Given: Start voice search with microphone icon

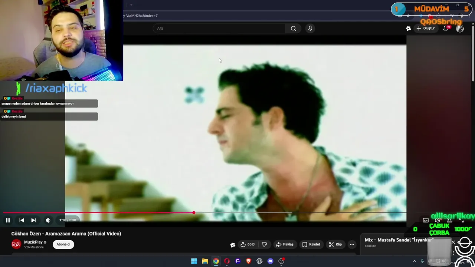Looking at the screenshot, I should [310, 28].
